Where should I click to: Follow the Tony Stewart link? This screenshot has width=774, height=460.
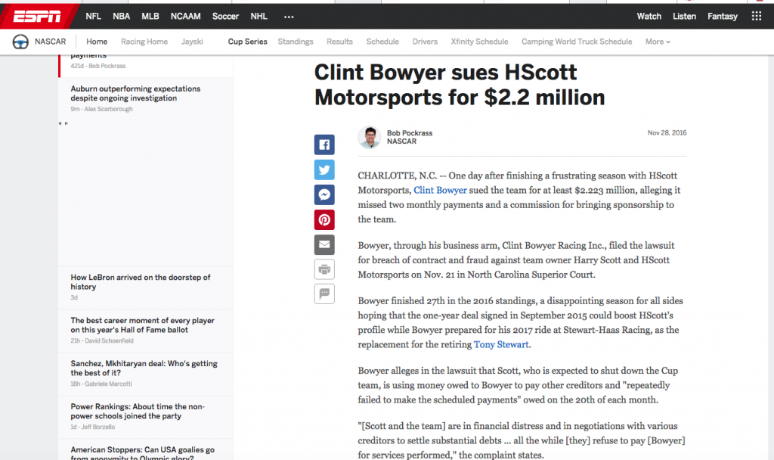pos(501,344)
